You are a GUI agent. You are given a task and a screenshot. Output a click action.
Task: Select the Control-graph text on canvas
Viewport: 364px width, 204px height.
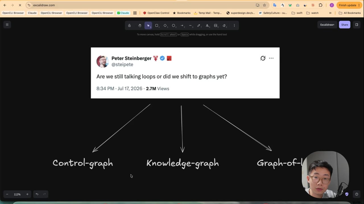tap(83, 163)
